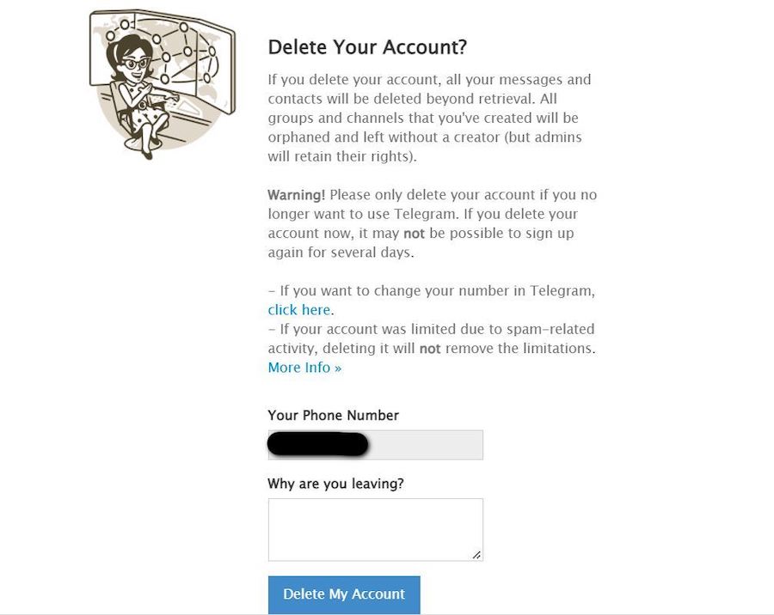Grab the text area resize handle
The height and width of the screenshot is (615, 774).
[x=476, y=555]
